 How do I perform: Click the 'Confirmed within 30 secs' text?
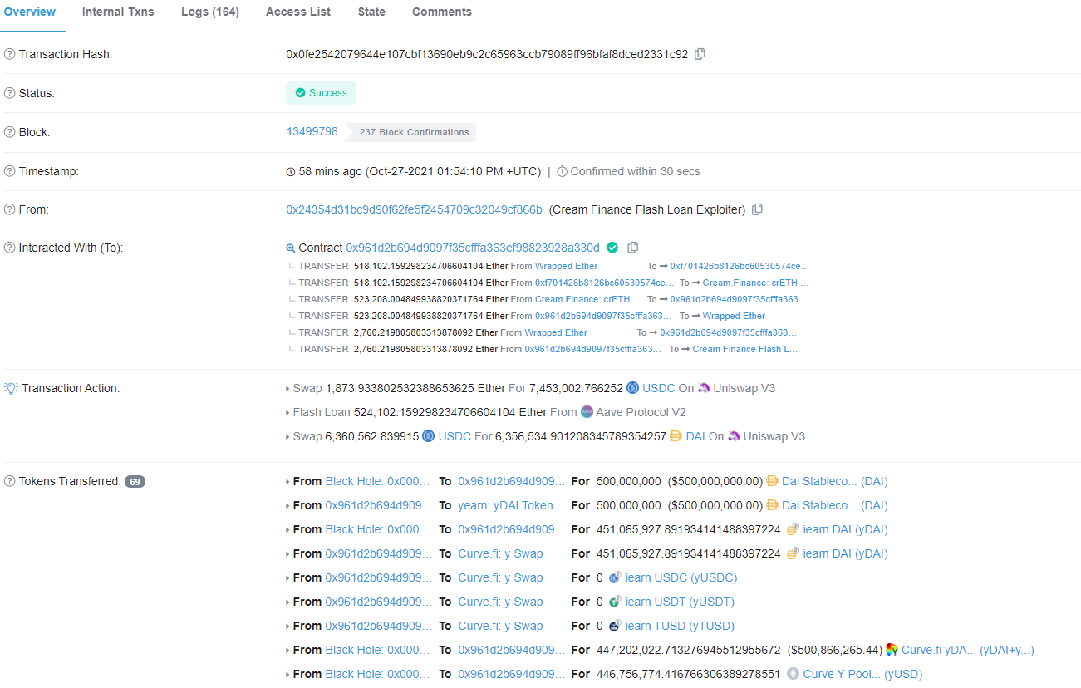pos(635,171)
